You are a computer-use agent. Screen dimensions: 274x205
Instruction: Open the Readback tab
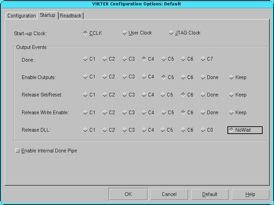pyautogui.click(x=71, y=16)
